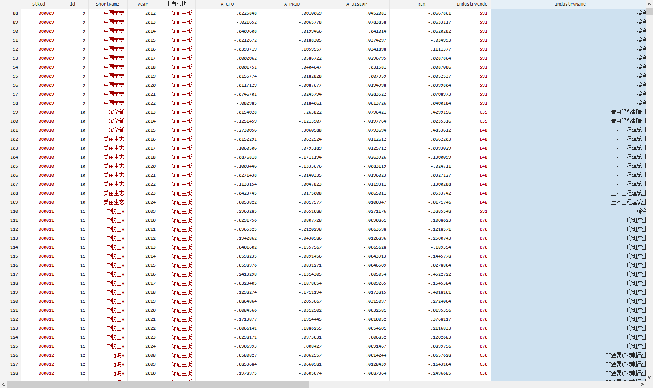Click the A_PROD column header
The height and width of the screenshot is (388, 653).
pos(292,4)
